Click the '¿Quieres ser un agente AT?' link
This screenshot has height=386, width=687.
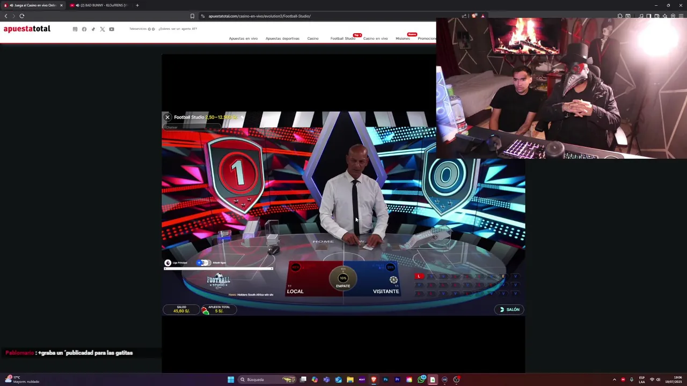(x=178, y=29)
